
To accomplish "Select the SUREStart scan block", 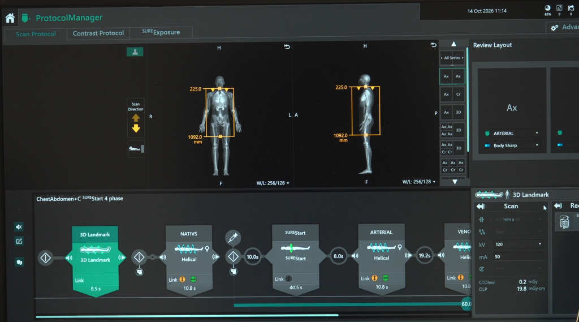I will pyautogui.click(x=295, y=259).
